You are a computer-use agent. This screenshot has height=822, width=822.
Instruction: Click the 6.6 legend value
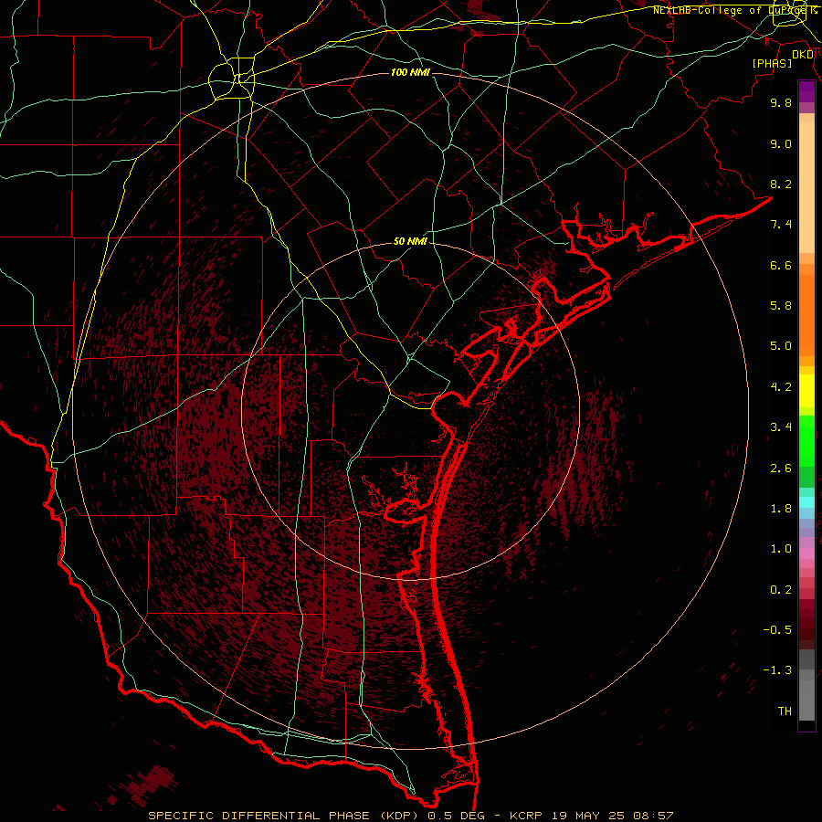coord(781,265)
